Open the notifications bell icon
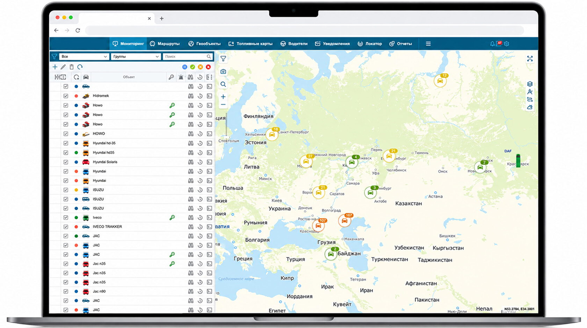This screenshot has width=587, height=328. pyautogui.click(x=492, y=44)
